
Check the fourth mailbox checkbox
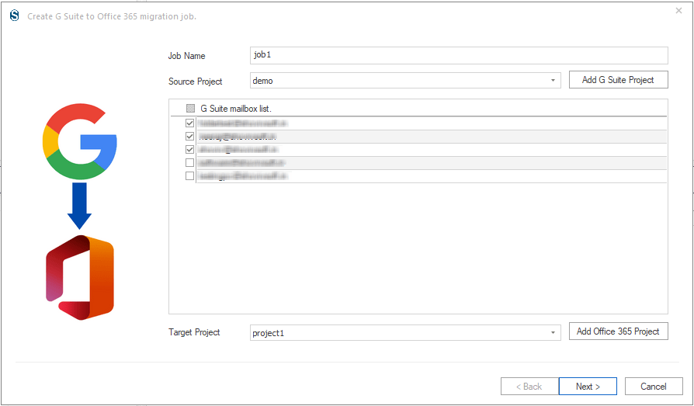[x=190, y=163]
